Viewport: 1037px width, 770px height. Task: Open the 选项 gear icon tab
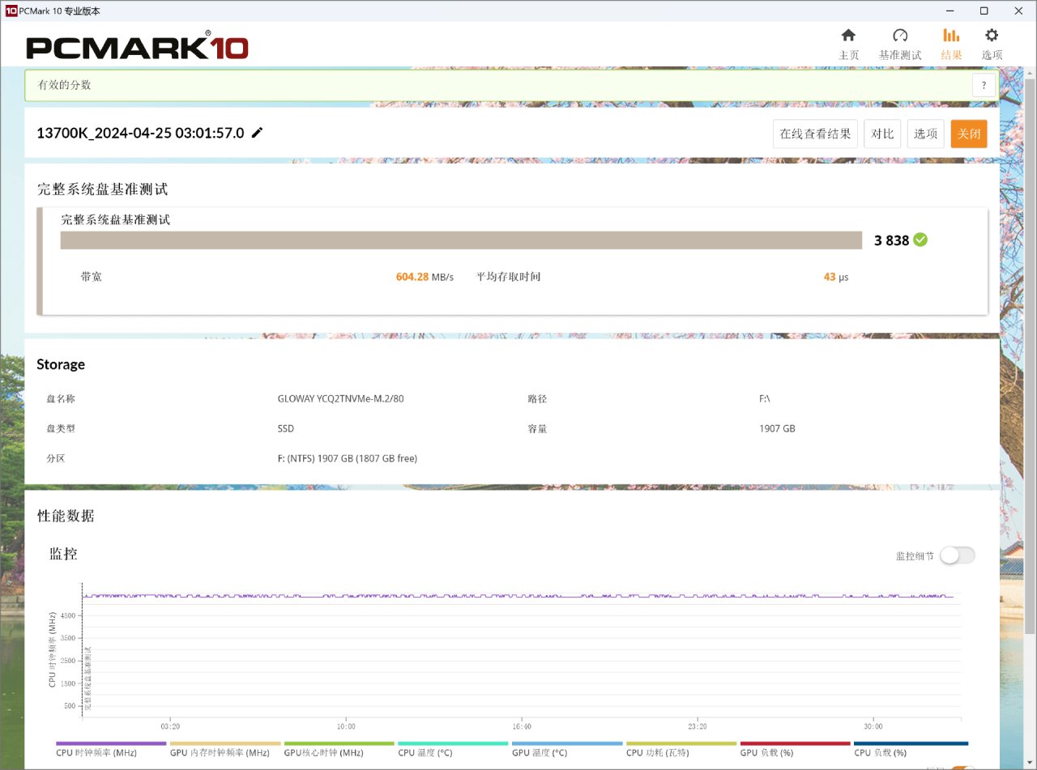pyautogui.click(x=992, y=45)
